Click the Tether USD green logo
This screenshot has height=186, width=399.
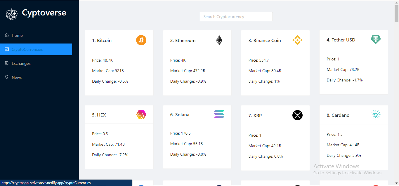(376, 40)
